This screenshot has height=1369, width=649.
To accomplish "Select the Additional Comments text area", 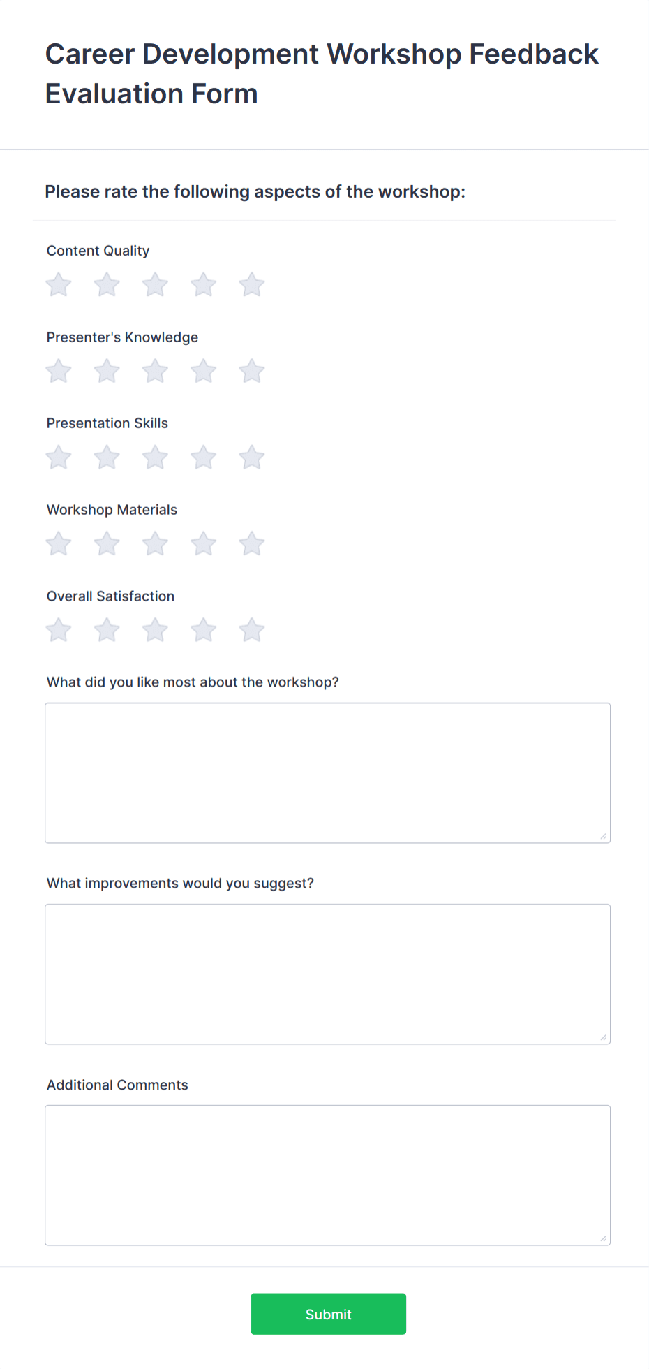I will pos(327,1173).
